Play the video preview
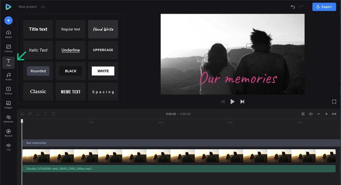Screen dimensions: 341x185 [x=232, y=102]
